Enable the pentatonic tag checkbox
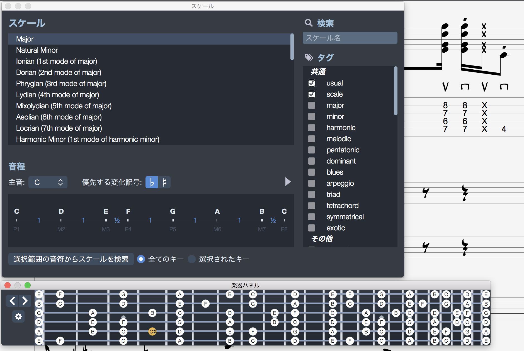Image resolution: width=524 pixels, height=351 pixels. click(312, 150)
